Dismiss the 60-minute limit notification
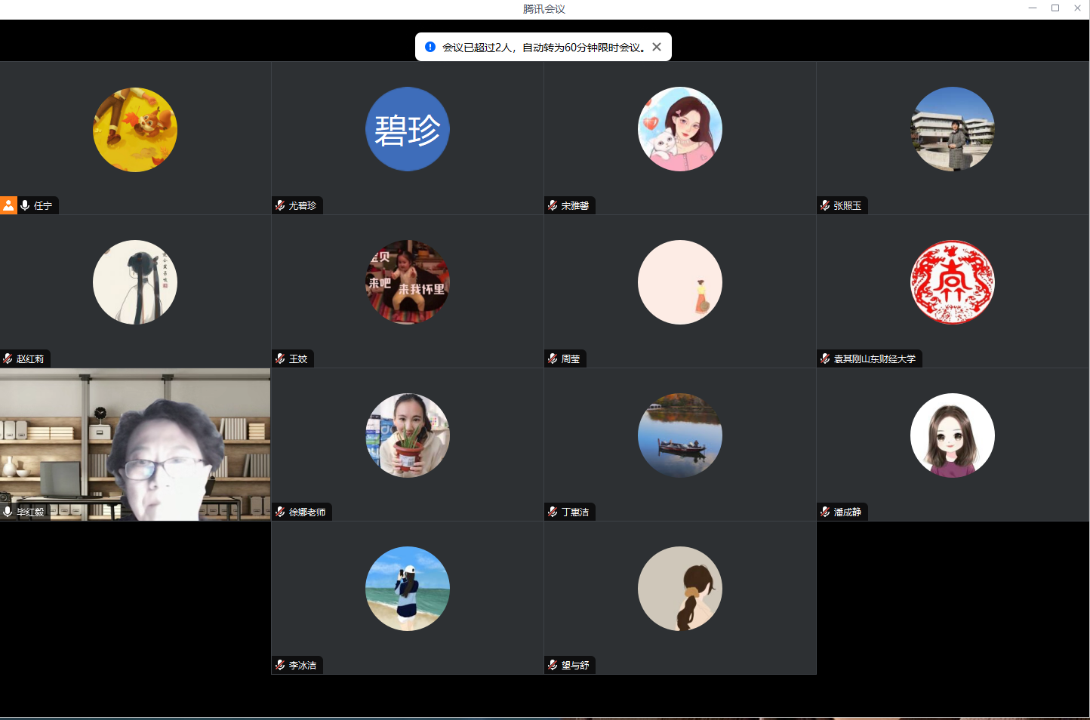The image size is (1090, 720). click(x=657, y=47)
